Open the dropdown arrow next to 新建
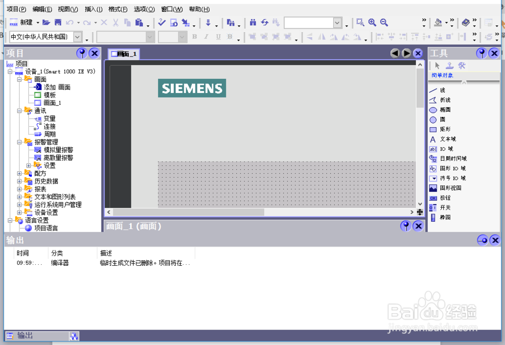 (x=38, y=23)
